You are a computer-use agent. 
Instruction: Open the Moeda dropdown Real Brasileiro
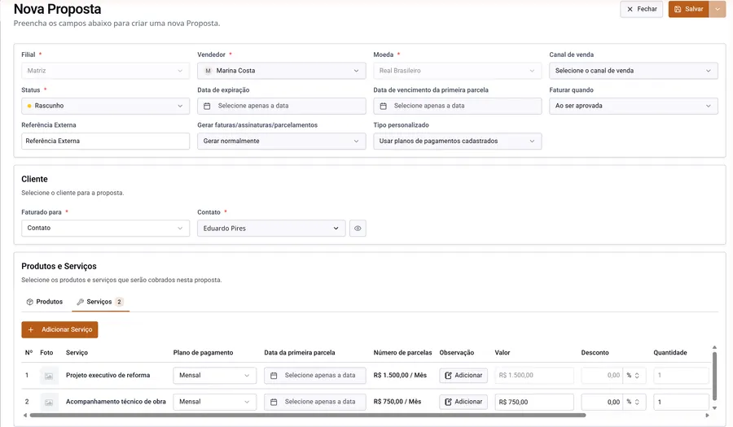[457, 71]
